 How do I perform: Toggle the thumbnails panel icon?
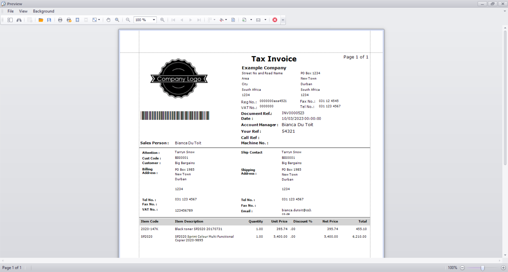click(x=10, y=20)
